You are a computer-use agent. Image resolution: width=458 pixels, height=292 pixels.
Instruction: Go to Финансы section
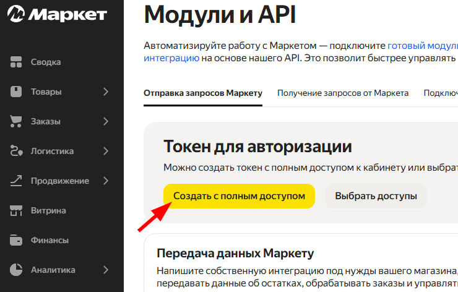(x=50, y=240)
